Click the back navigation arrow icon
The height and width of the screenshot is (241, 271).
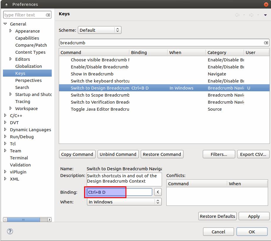pos(237,15)
